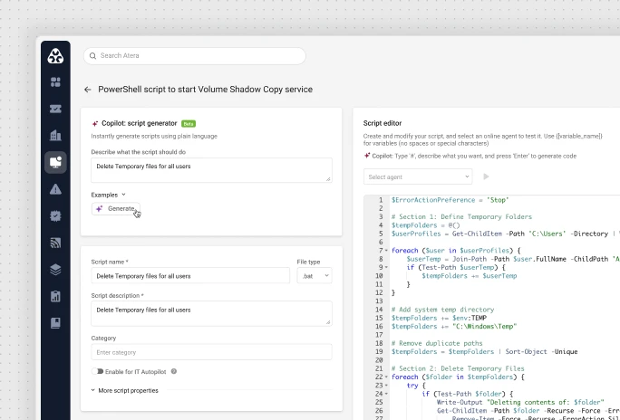Expand More script properties
This screenshot has width=620, height=420.
tap(124, 390)
